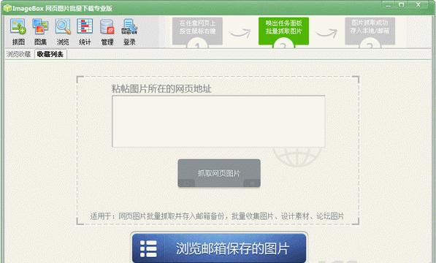436x263 pixels.
Task: Minimize the ImageBox window
Action: point(389,4)
